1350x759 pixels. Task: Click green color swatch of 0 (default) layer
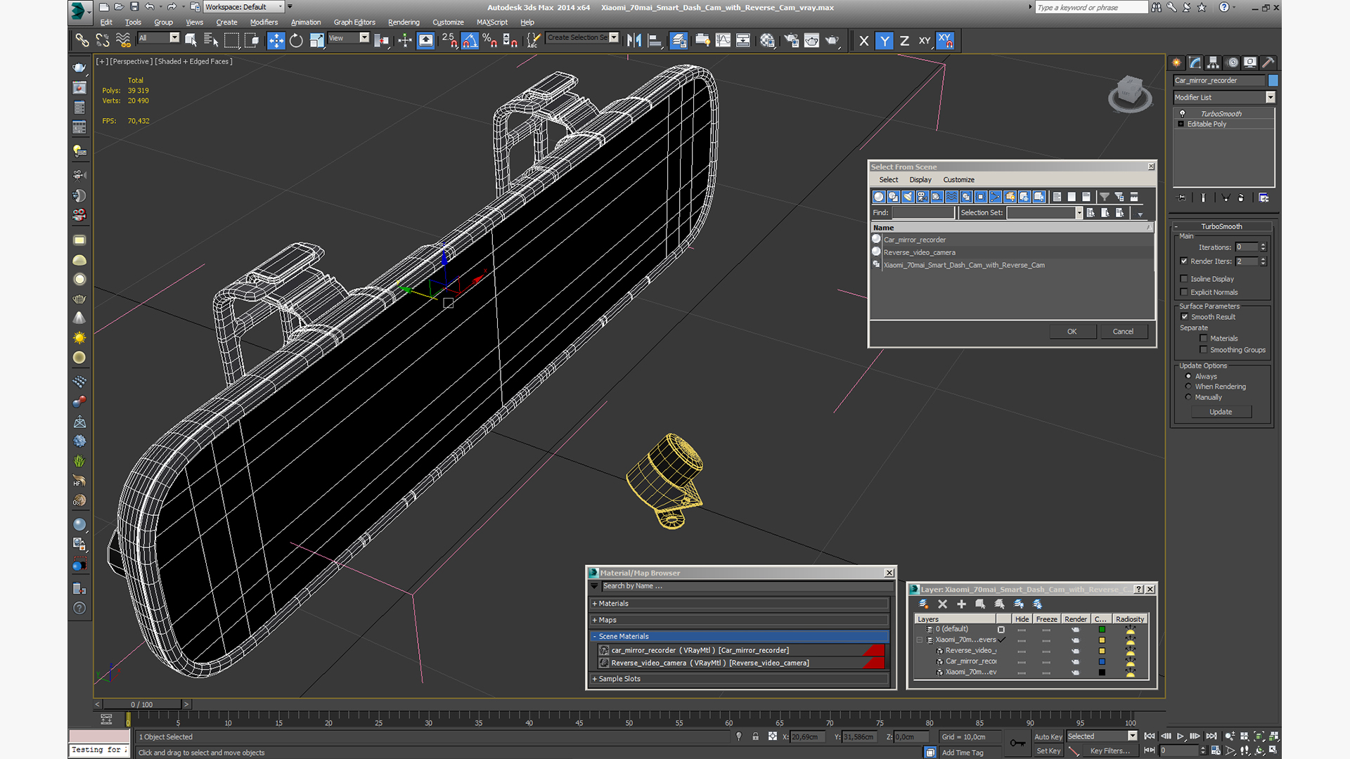point(1102,630)
